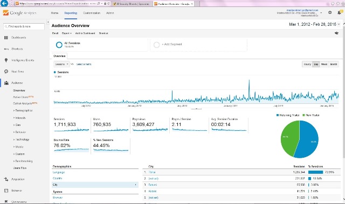Switch to IT Security Threats browser tab
Screen dimensions: 345x204
[x=133, y=4]
